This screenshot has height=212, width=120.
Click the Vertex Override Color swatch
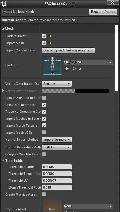tap(75, 91)
